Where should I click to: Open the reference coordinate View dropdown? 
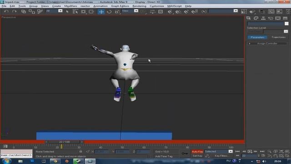coord(136,11)
